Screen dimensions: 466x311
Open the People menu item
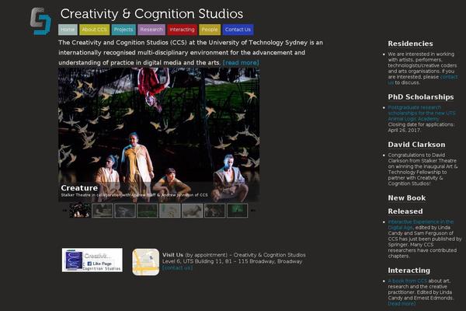(210, 30)
